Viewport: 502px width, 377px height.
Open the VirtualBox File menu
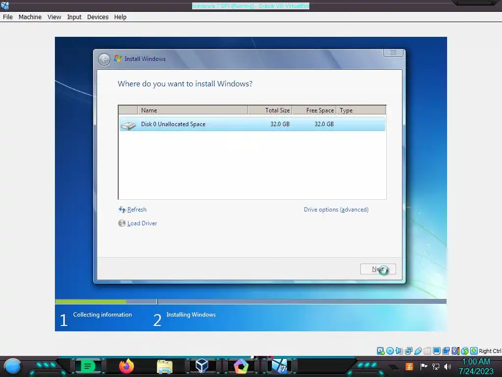click(8, 17)
